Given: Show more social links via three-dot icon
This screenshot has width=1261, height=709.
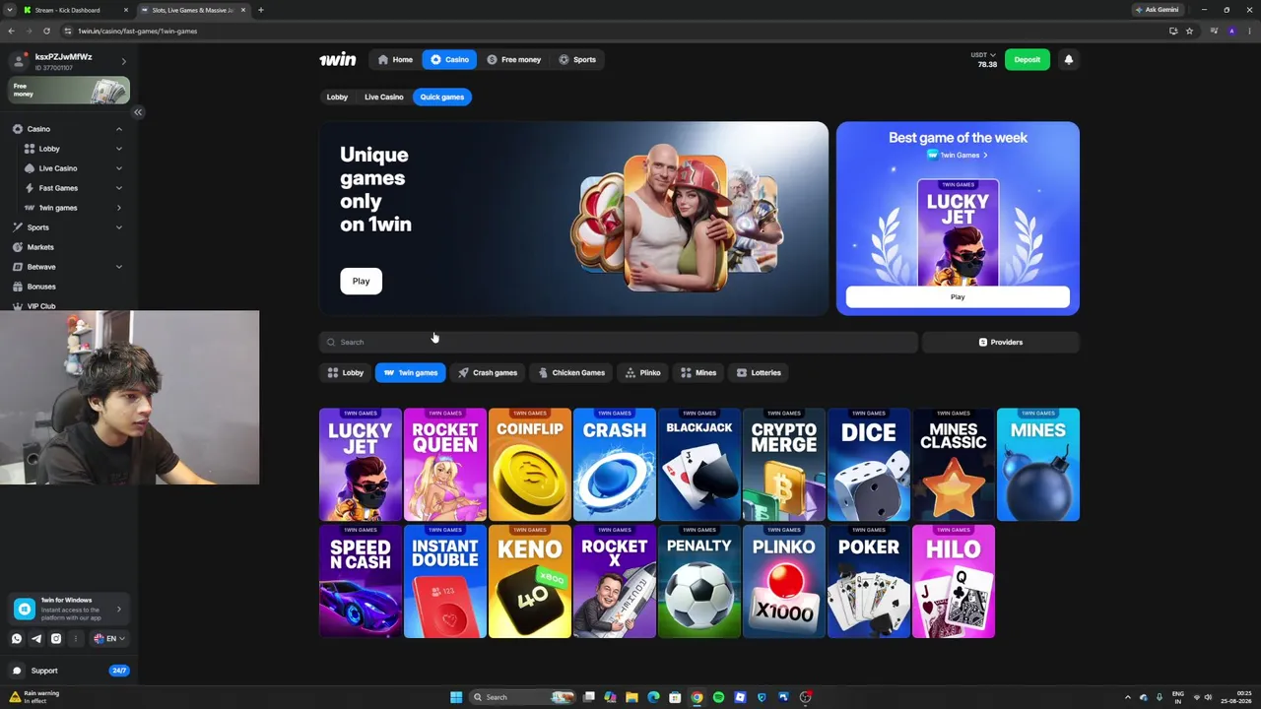Looking at the screenshot, I should (76, 638).
